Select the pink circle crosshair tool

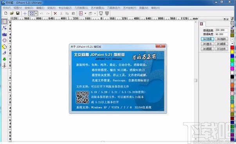(5, 40)
